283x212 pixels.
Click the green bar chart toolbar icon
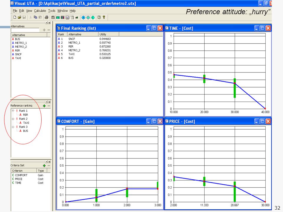coord(77,17)
